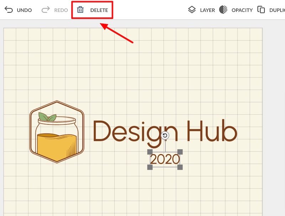Click the rotate handle above 2020 text
The image size is (285, 216).
click(x=165, y=136)
